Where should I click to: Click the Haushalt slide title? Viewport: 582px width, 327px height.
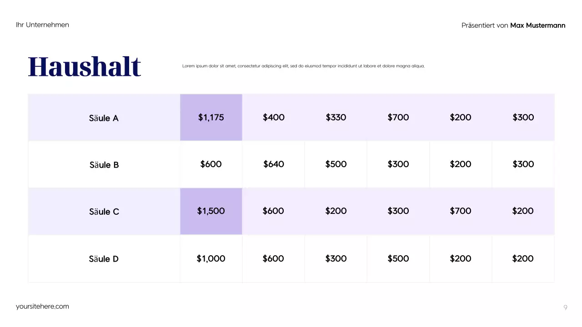tap(85, 67)
